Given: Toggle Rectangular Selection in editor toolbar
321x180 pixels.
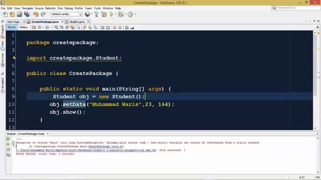Looking at the screenshot, I should [x=78, y=27].
